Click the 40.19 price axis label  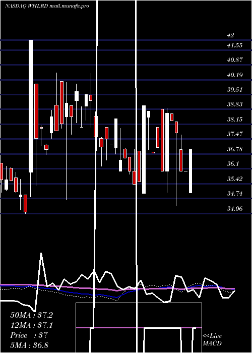coord(235,75)
